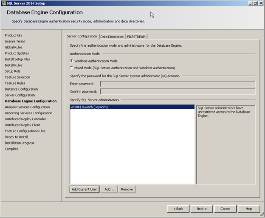Click Instance Configuration step in sidebar
Screen dimensions: 265x218
pyautogui.click(x=21, y=89)
